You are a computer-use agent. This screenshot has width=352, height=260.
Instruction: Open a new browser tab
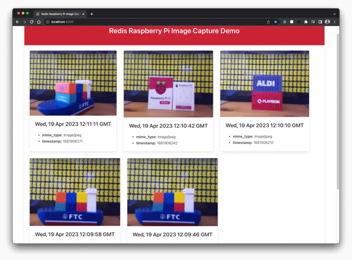click(x=92, y=14)
